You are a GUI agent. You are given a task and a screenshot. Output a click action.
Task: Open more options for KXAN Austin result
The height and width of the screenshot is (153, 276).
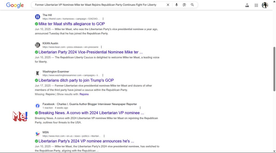[x=101, y=47]
